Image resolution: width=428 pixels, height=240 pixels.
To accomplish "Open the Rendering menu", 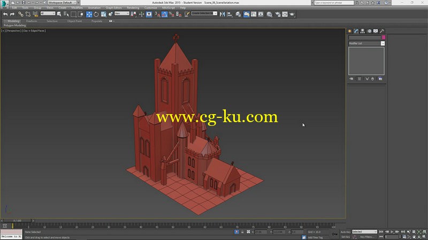I will click(x=133, y=7).
